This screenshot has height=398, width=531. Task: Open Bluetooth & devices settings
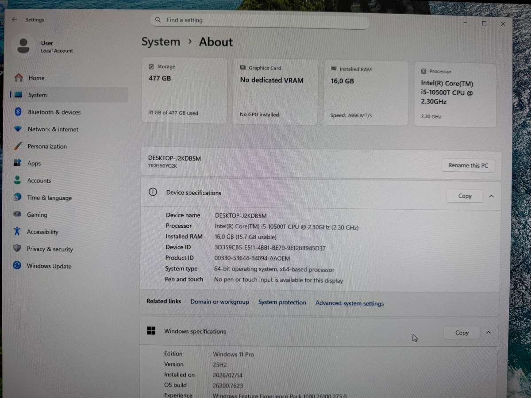pos(54,112)
